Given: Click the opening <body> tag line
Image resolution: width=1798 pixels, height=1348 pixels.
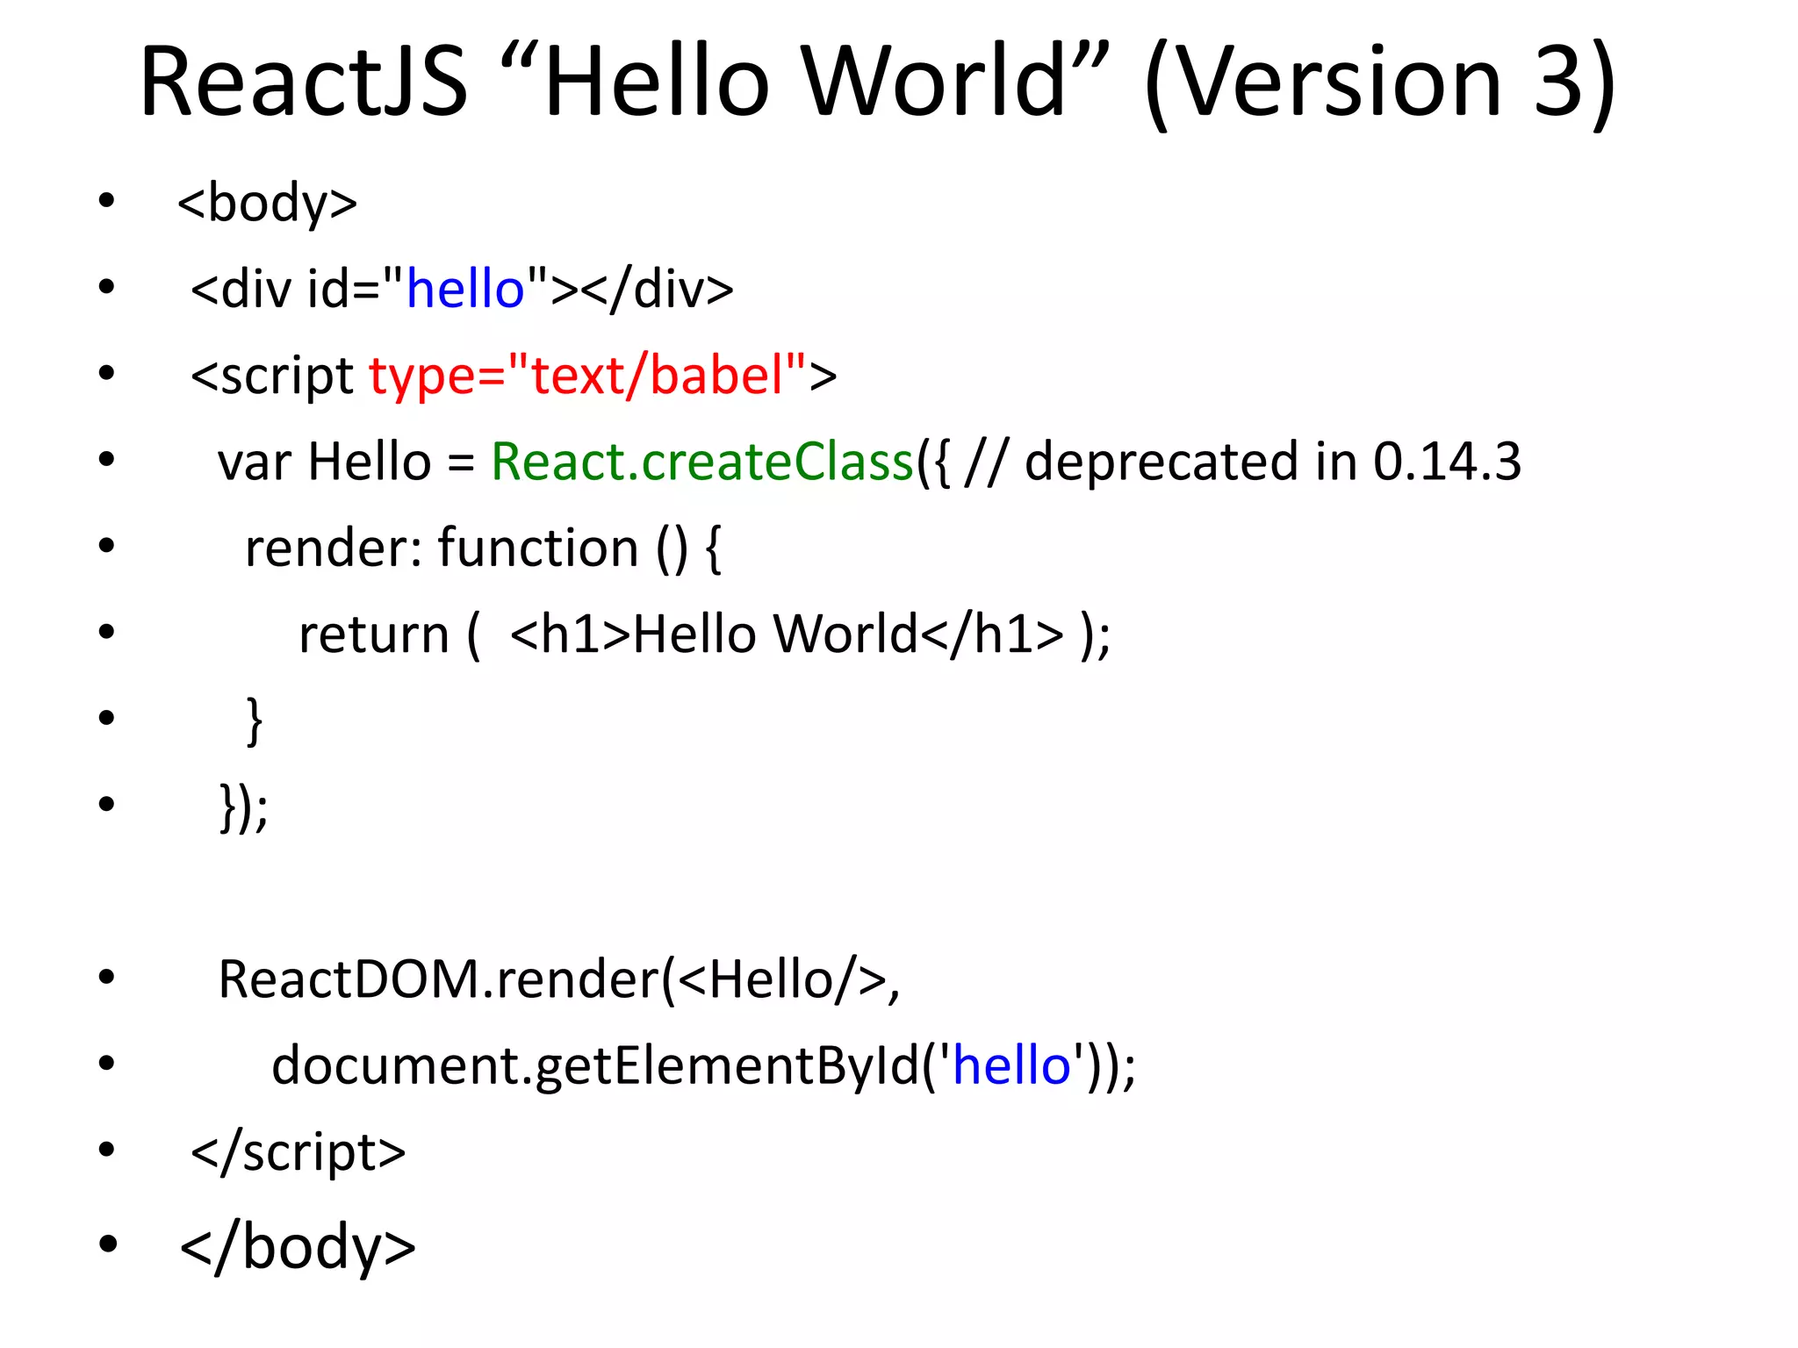Looking at the screenshot, I should [267, 204].
